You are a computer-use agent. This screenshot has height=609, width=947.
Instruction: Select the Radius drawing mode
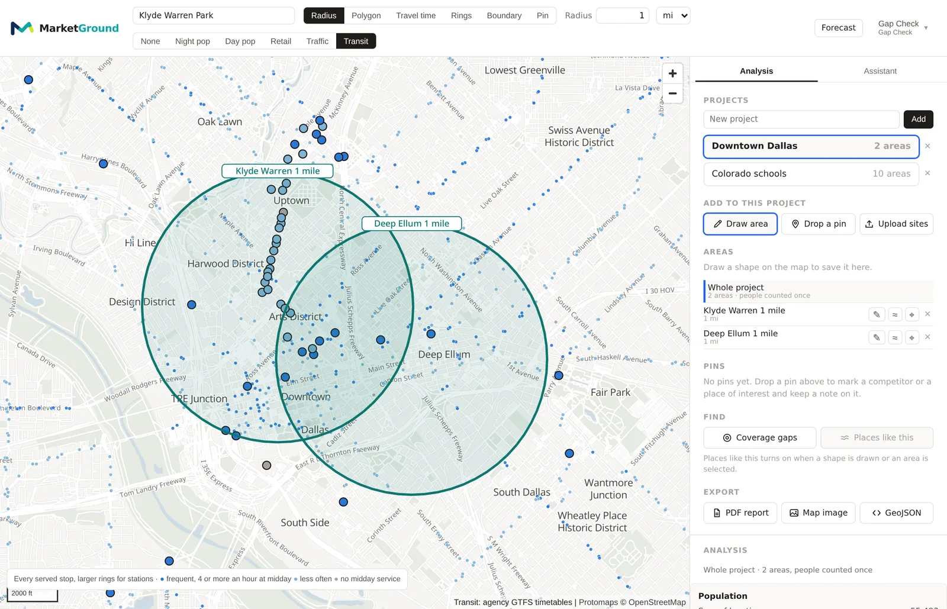coord(324,15)
